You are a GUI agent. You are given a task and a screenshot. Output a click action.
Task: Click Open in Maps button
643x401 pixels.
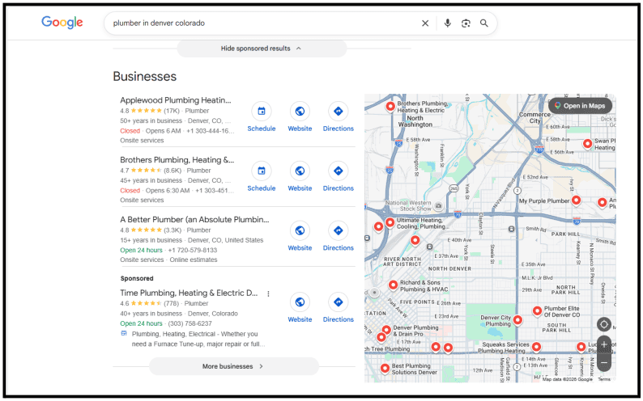click(x=581, y=106)
